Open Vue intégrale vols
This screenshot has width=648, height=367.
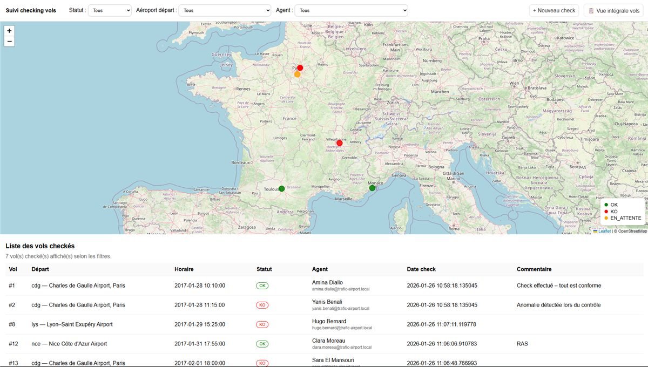pyautogui.click(x=613, y=10)
